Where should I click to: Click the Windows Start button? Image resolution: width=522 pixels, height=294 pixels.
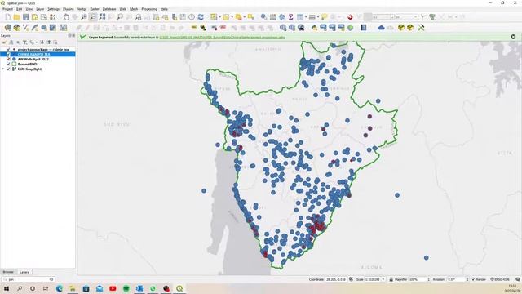click(7, 288)
